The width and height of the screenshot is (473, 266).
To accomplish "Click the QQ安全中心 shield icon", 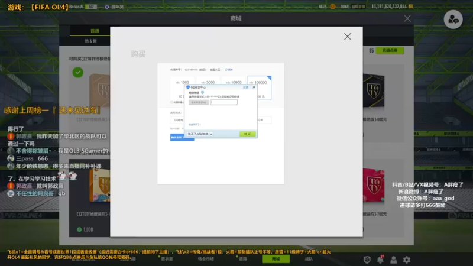I will [x=188, y=87].
